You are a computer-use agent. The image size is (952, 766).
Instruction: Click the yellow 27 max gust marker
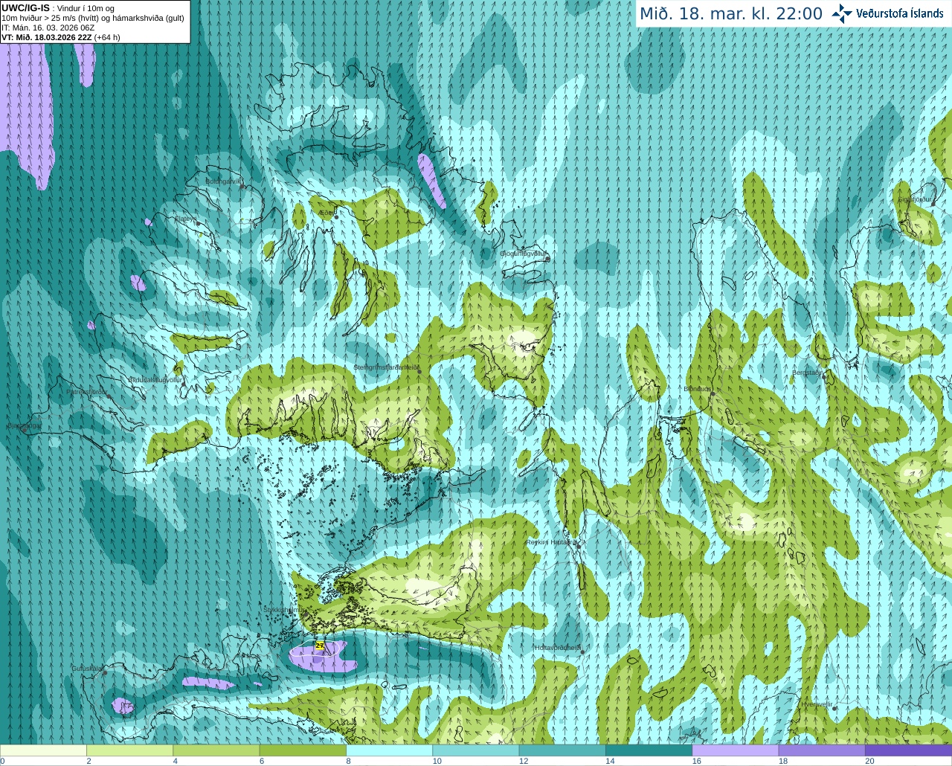(320, 646)
